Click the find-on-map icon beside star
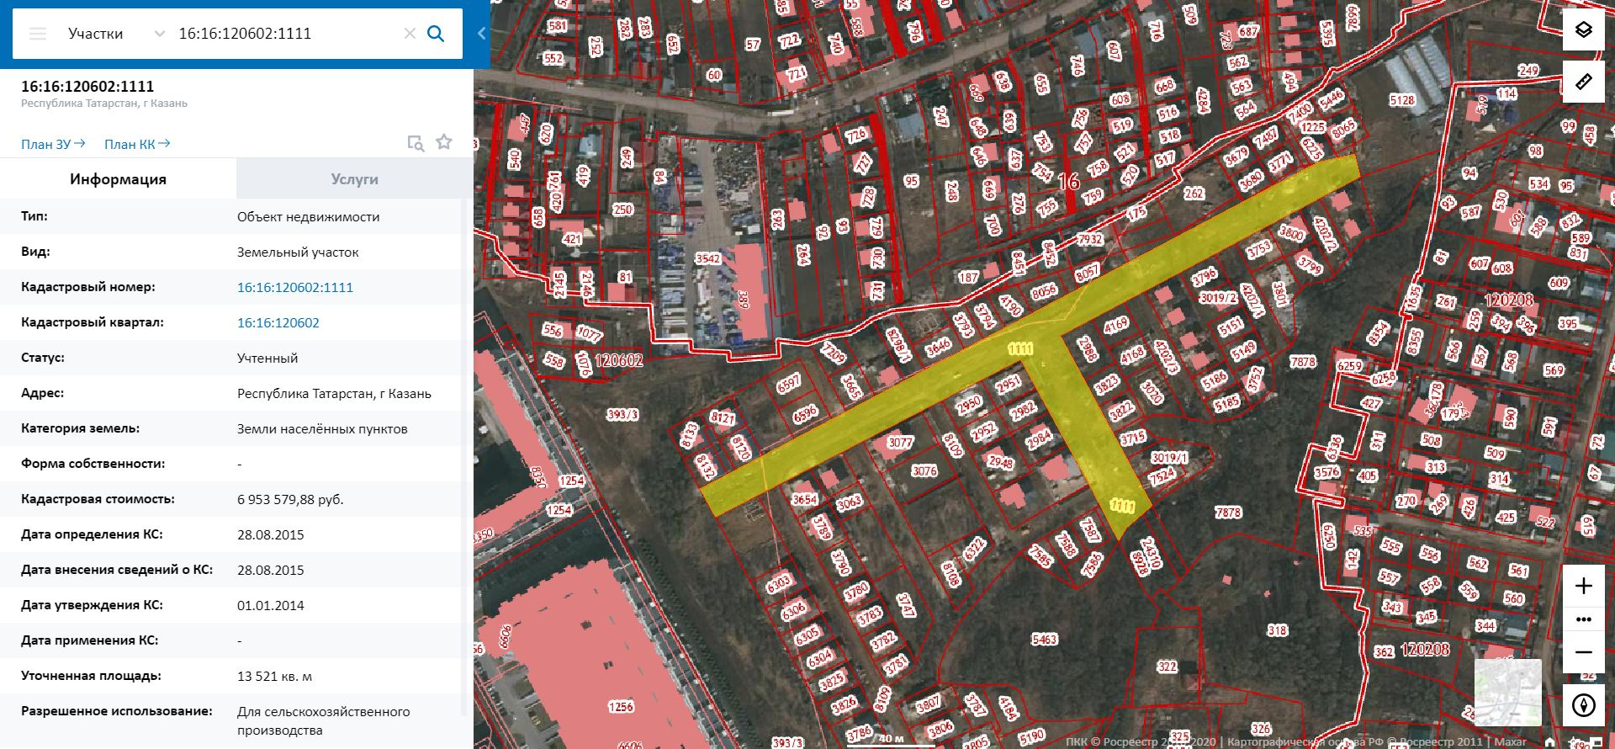Viewport: 1615px width, 749px height. (416, 143)
